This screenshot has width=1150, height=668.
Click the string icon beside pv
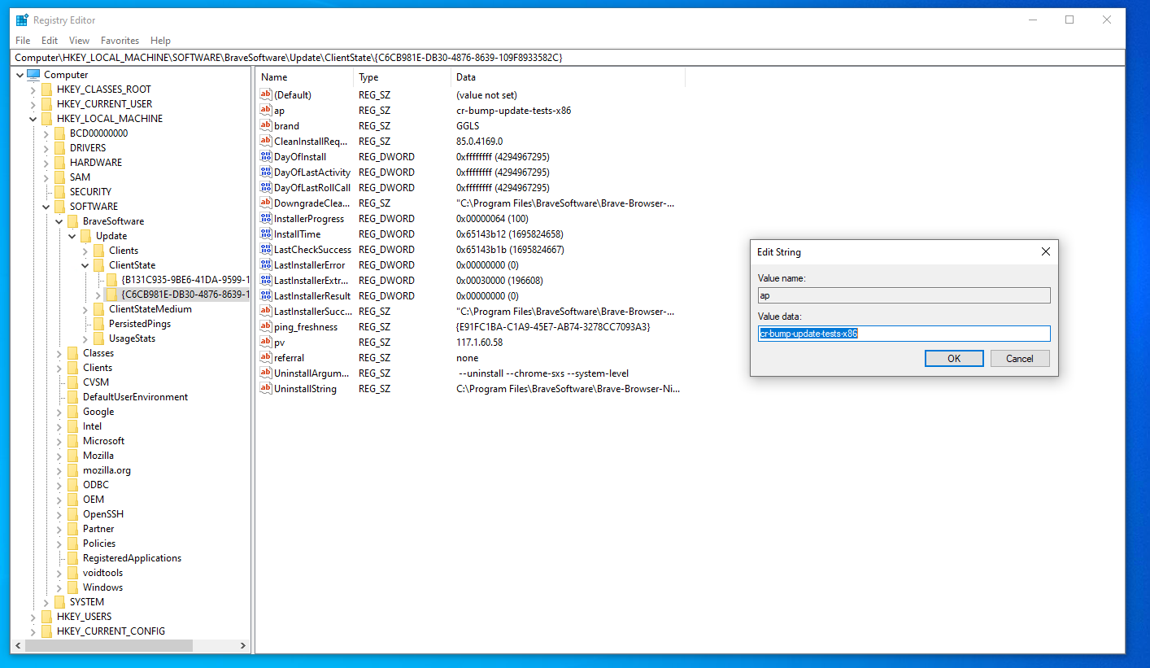[x=266, y=342]
